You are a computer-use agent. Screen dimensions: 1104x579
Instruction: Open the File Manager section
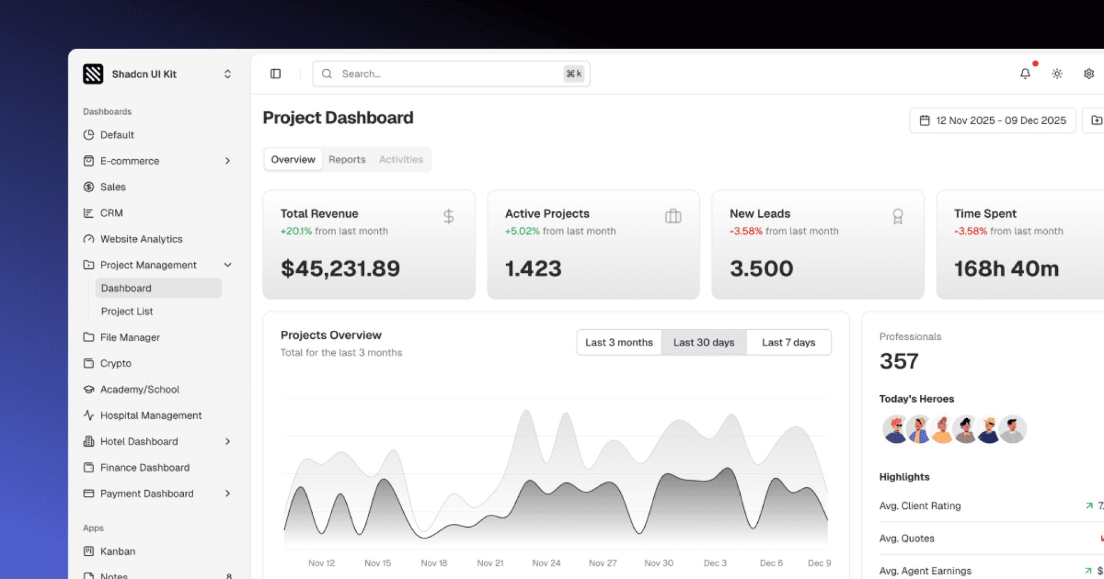click(x=129, y=337)
